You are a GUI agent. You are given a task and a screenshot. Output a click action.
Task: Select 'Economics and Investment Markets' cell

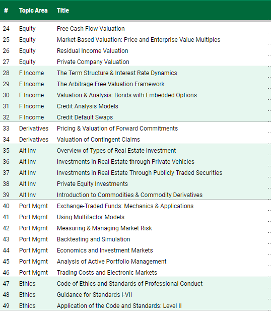pos(105,250)
